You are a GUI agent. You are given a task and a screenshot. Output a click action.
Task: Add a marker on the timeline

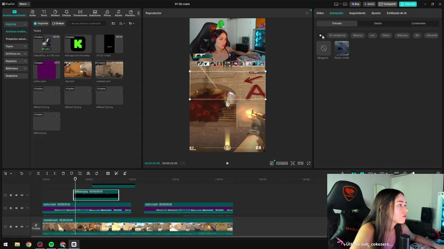coord(71,173)
